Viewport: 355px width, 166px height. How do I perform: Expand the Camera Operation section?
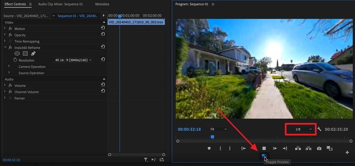9,66
